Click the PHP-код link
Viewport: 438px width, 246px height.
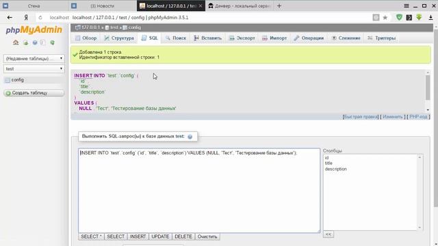click(418, 117)
